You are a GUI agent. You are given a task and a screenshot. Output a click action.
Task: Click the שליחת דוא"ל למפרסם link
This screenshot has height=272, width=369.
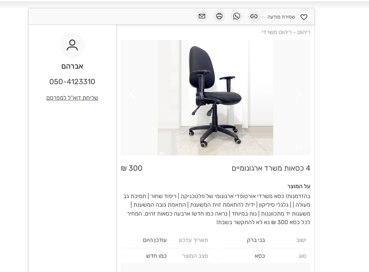point(72,98)
